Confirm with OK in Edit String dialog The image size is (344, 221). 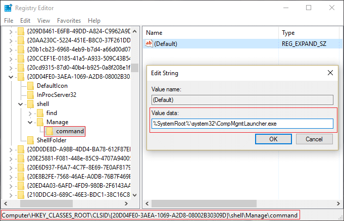273,139
